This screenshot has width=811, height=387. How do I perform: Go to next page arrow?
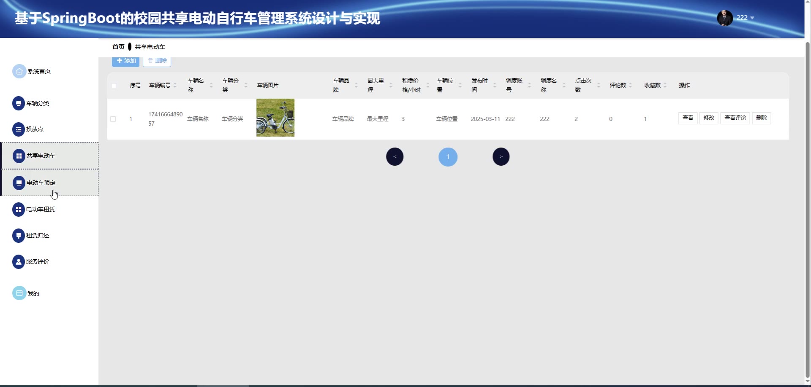click(501, 157)
